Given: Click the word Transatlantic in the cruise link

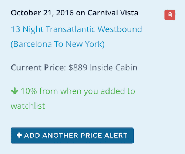Looking at the screenshot, I should tap(71, 29).
